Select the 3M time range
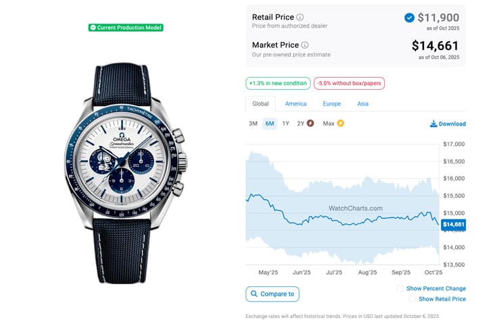 253,124
